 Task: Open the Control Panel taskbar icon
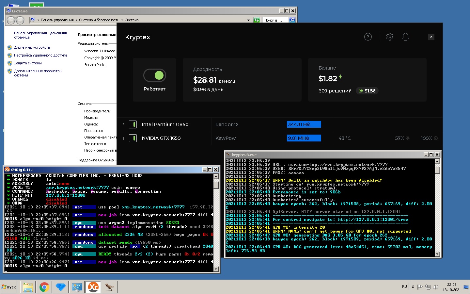point(77,287)
